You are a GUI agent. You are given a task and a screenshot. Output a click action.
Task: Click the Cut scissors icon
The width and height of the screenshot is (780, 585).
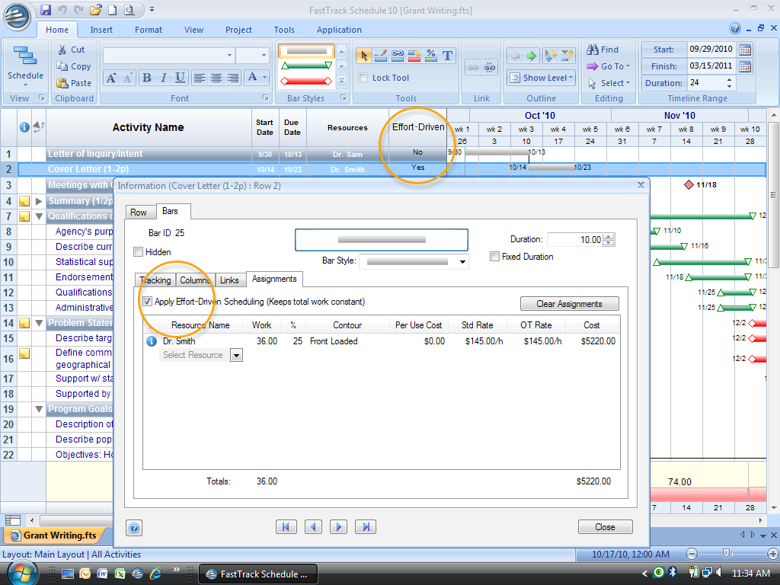point(62,50)
